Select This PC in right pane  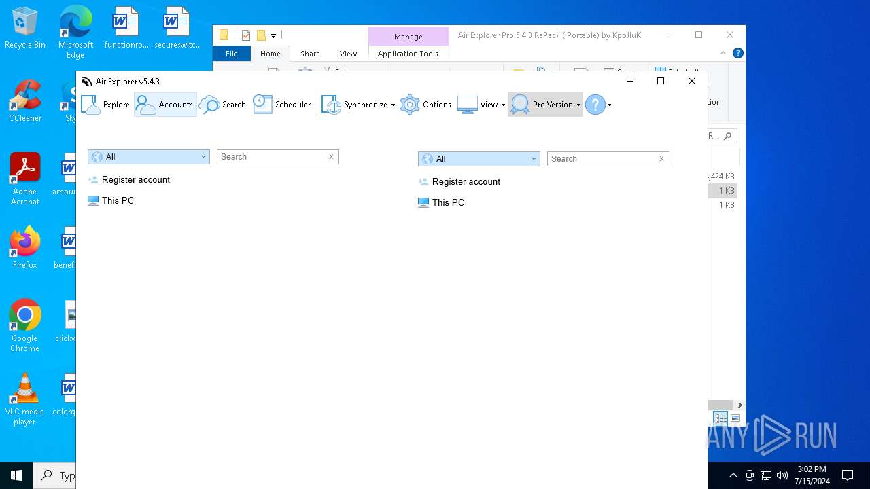[441, 203]
